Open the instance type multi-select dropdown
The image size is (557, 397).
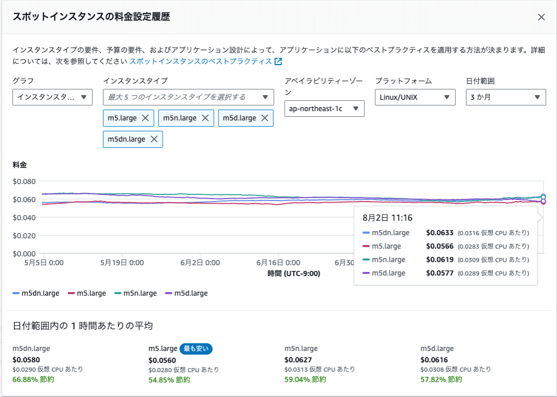pyautogui.click(x=188, y=97)
